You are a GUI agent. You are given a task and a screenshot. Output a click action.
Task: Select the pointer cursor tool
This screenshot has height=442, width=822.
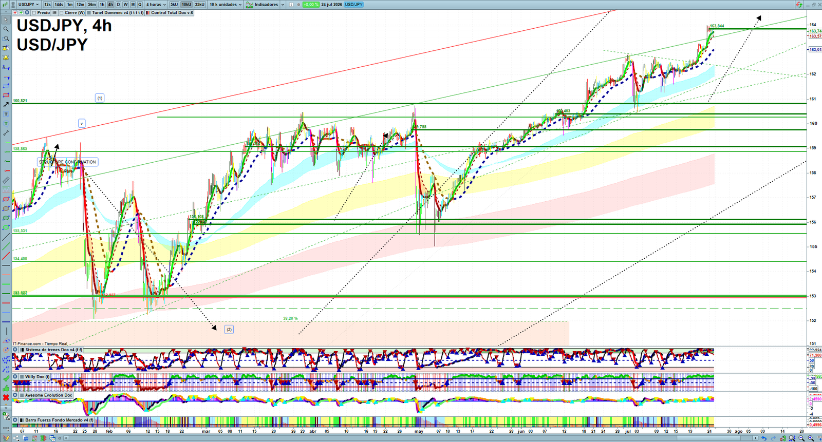(x=6, y=20)
